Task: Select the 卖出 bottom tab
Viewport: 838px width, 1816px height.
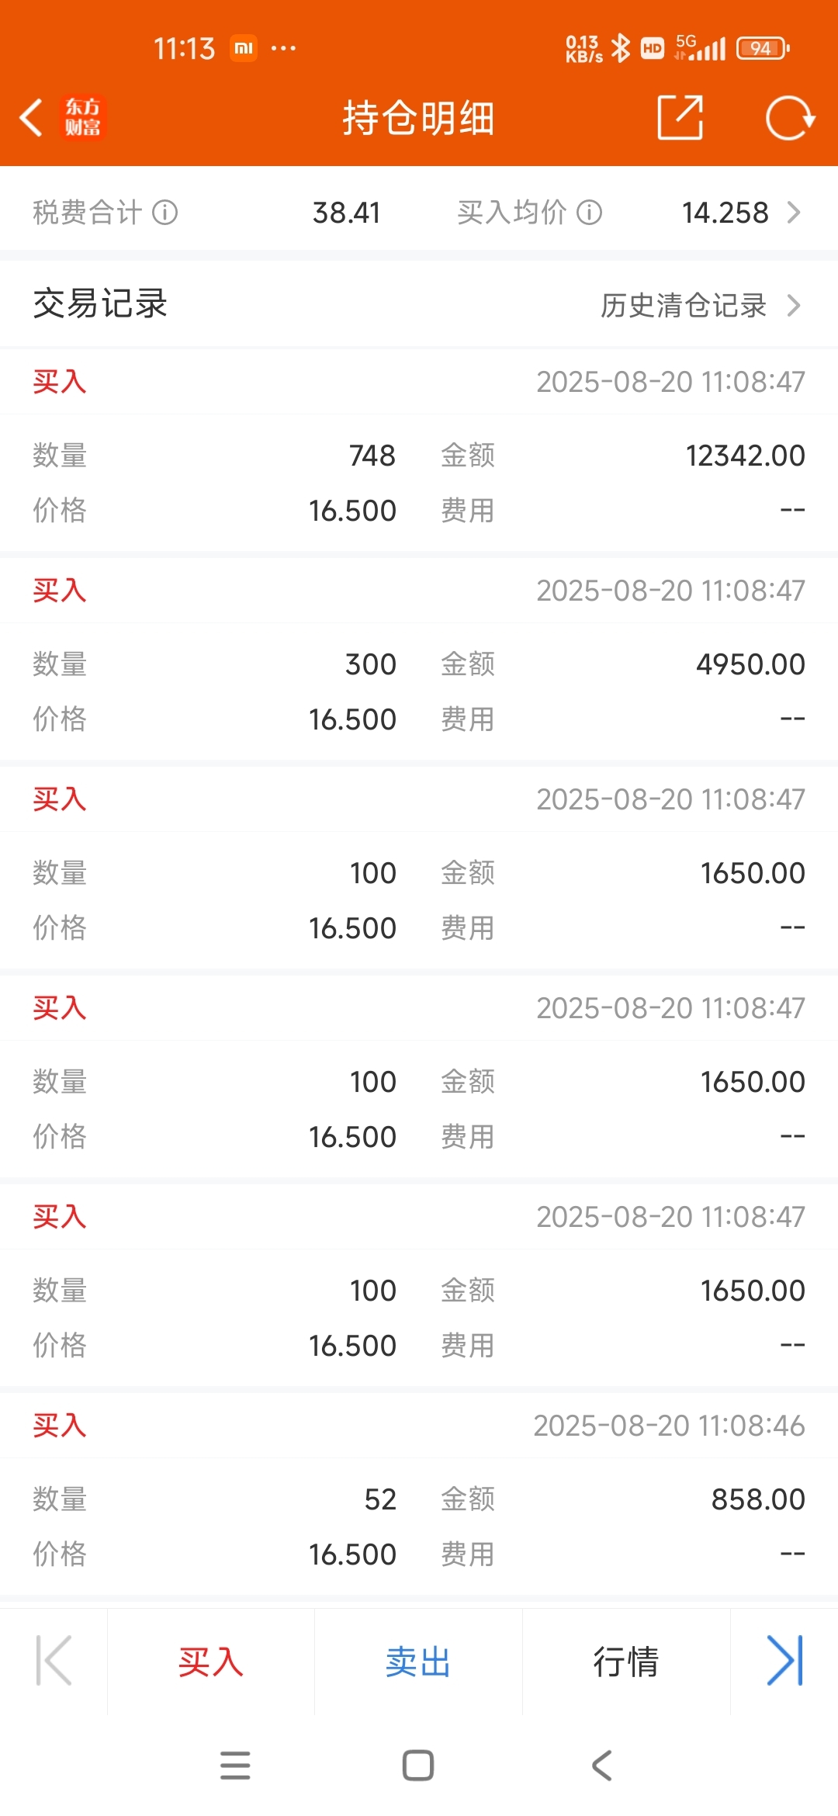Action: [418, 1662]
